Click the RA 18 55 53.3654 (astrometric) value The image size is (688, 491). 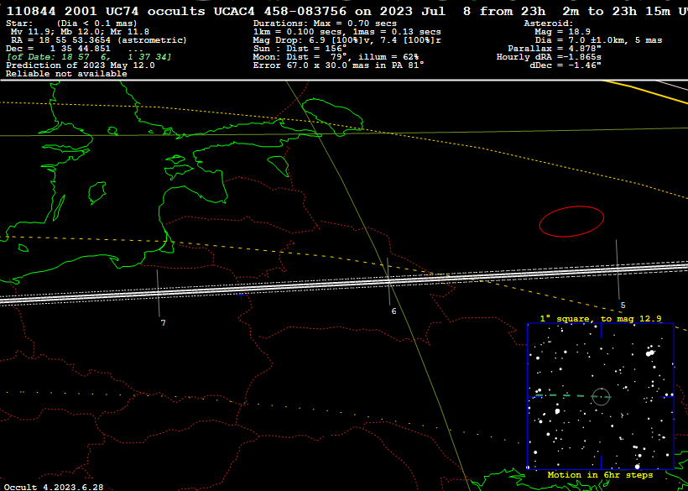point(99,40)
